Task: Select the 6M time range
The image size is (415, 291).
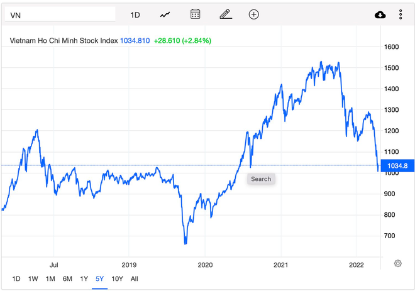Action: (67, 279)
